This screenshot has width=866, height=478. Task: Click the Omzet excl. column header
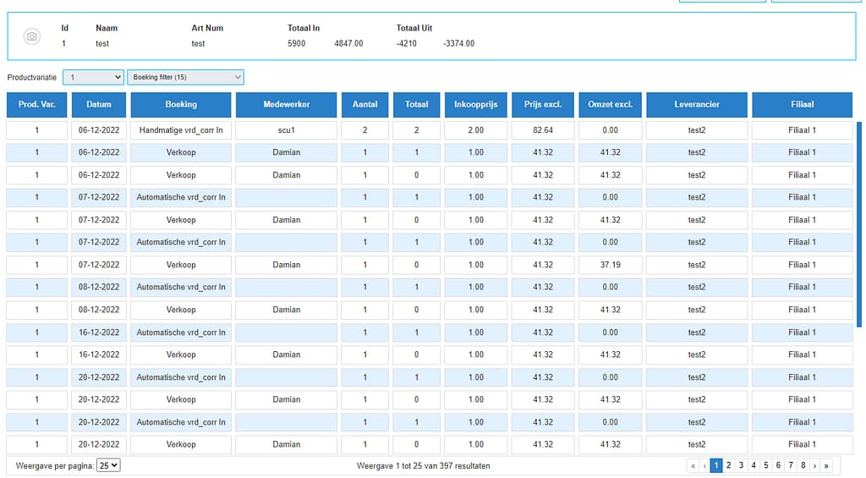(x=610, y=104)
